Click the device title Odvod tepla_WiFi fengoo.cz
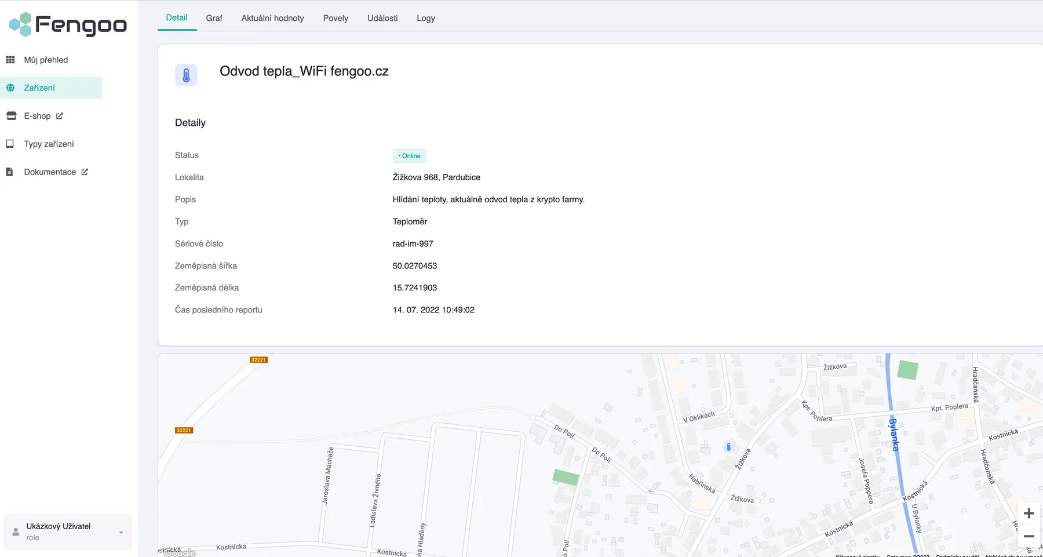This screenshot has height=557, width=1043. [x=304, y=71]
